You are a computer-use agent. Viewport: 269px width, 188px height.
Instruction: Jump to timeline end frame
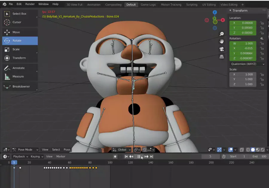pyautogui.click(x=151, y=157)
